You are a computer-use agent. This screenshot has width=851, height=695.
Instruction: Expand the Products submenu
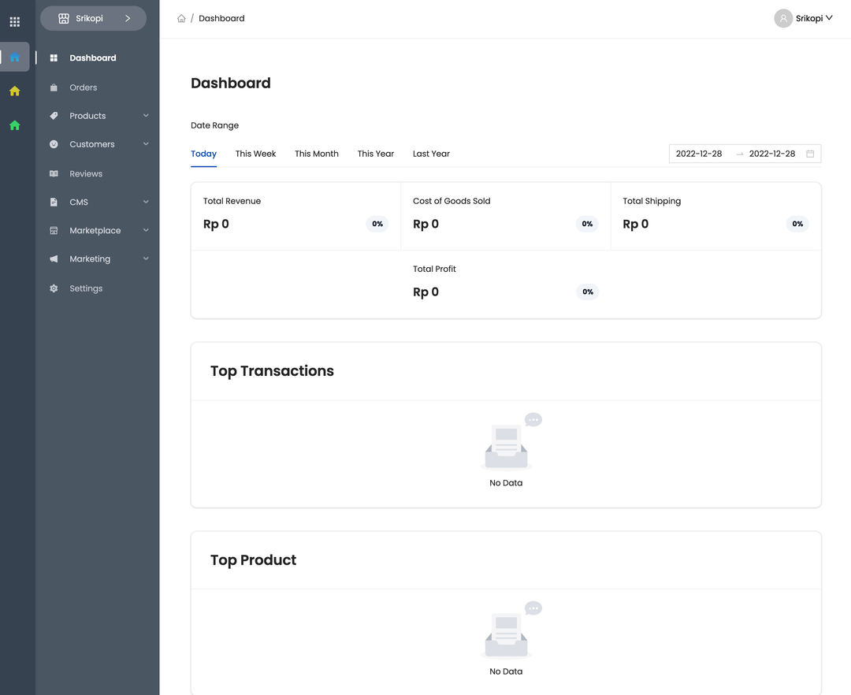pos(146,116)
